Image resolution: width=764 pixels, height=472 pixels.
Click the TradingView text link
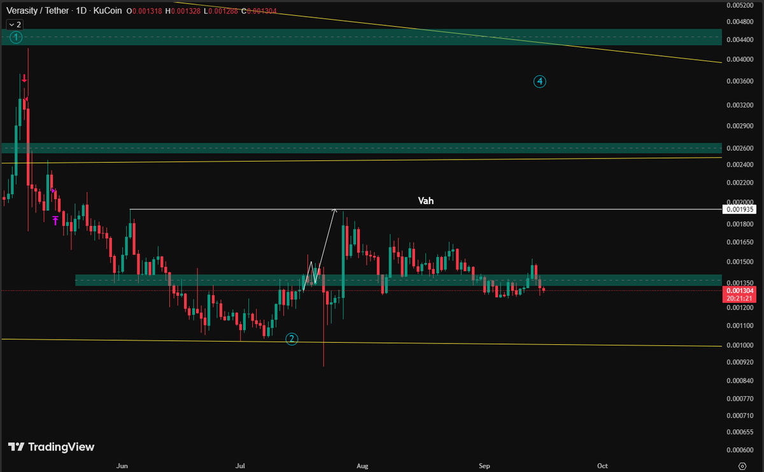(x=62, y=447)
